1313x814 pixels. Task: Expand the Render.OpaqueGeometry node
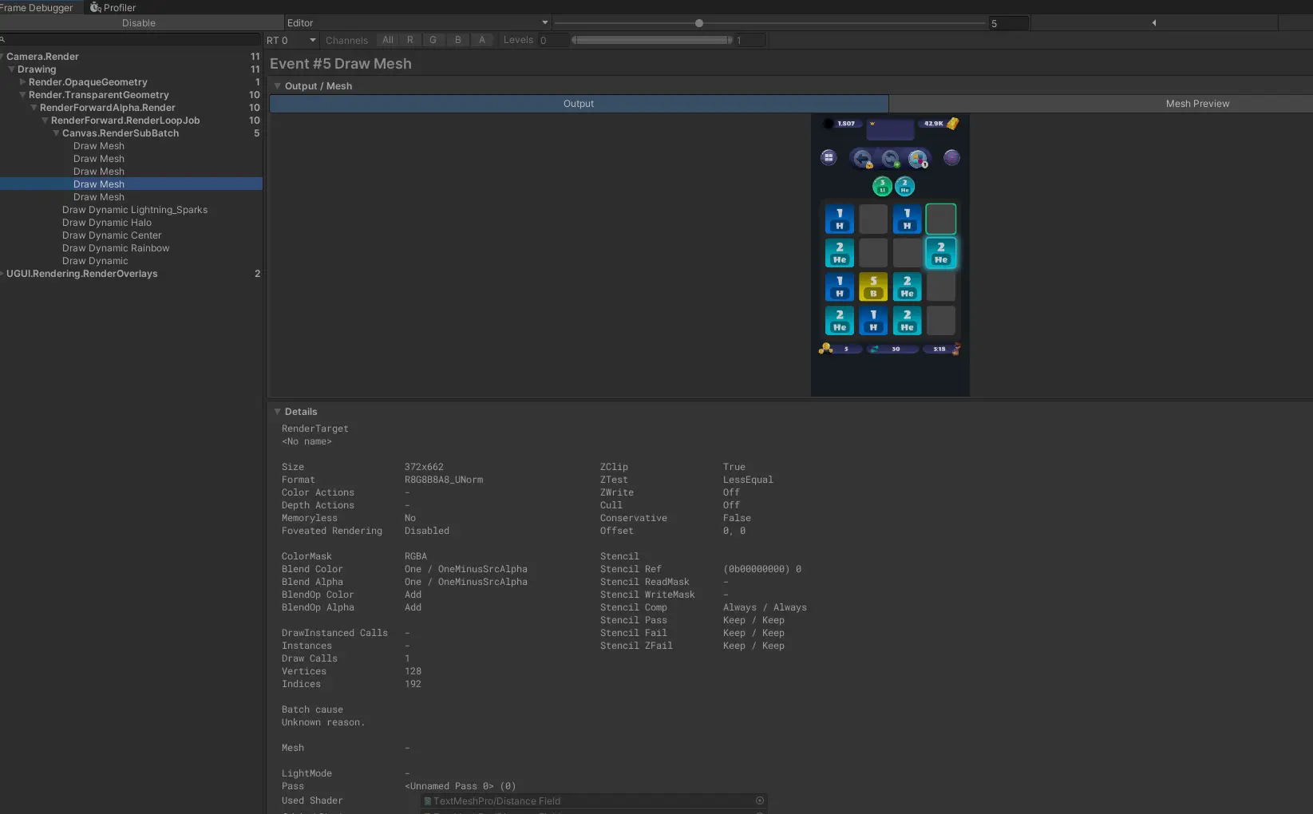tap(23, 82)
